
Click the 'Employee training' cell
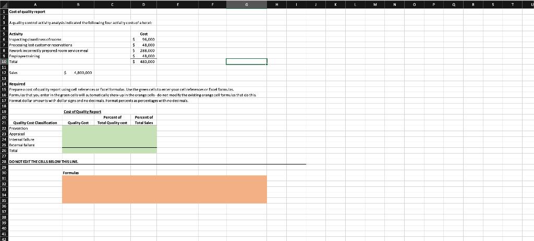[x=24, y=56]
